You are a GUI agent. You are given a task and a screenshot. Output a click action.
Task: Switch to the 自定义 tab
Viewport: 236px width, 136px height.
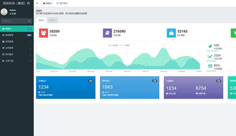[x=53, y=20]
